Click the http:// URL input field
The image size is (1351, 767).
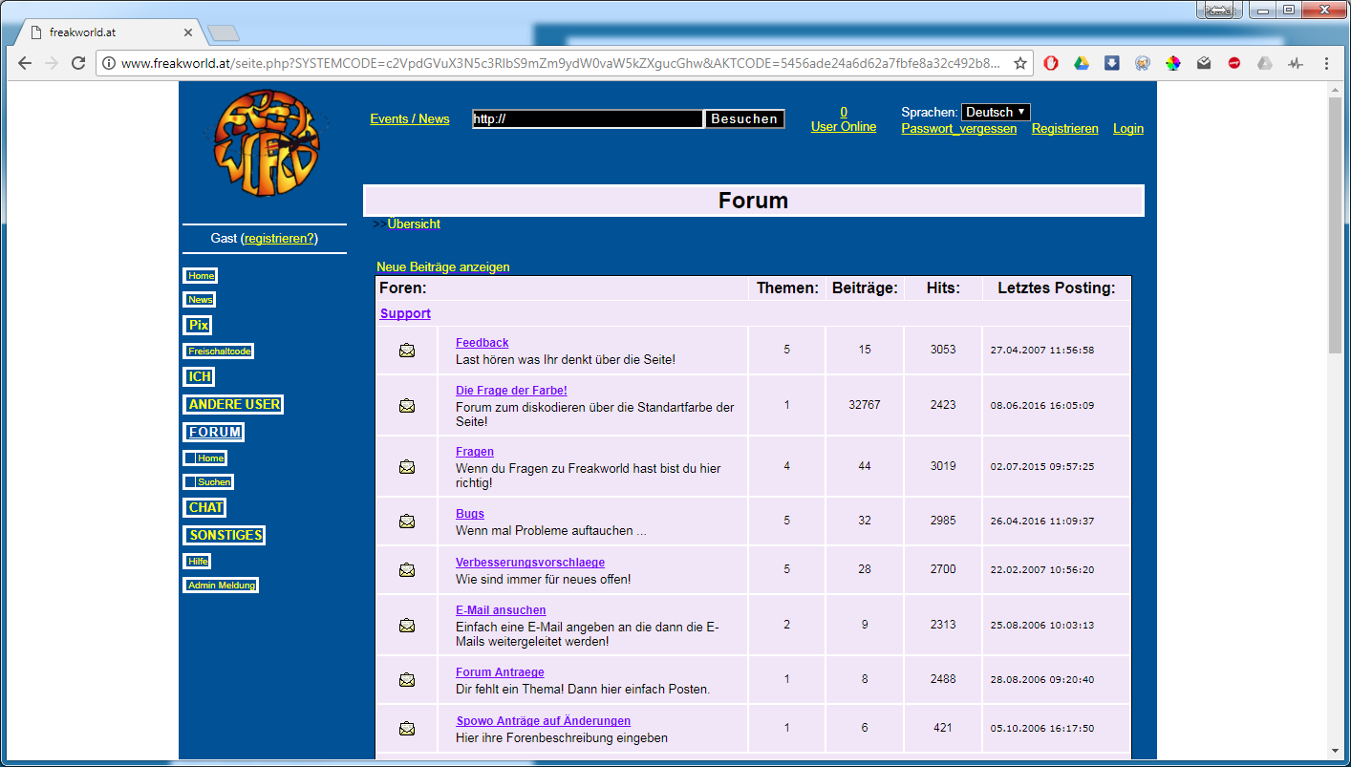click(588, 119)
